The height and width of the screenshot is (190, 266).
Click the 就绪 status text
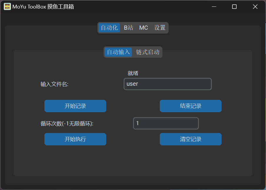pos(133,73)
